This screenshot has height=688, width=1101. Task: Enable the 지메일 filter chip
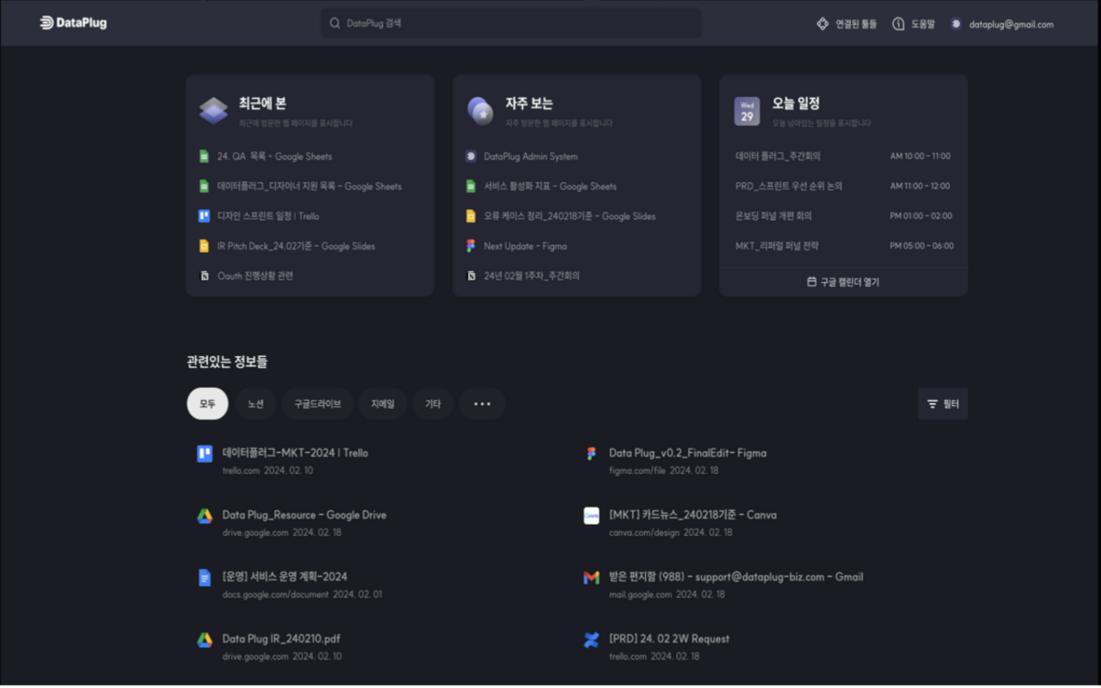[x=383, y=403]
